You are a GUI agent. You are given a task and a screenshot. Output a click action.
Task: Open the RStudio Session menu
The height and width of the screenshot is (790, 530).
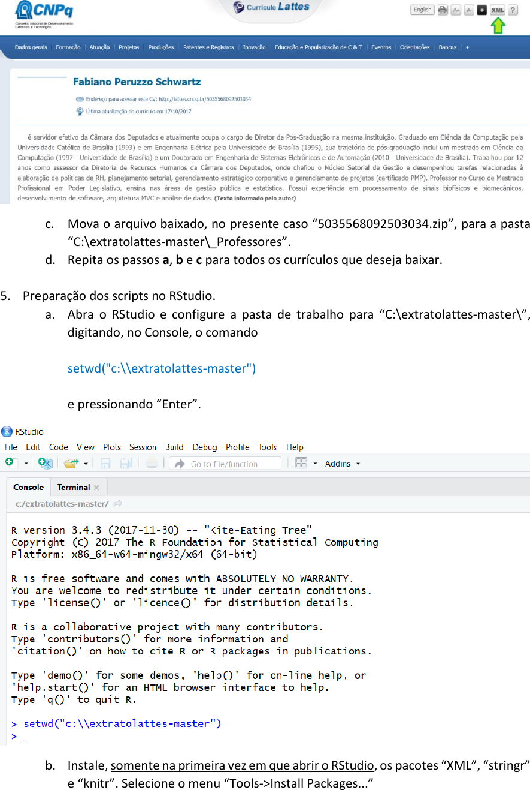coord(143,447)
